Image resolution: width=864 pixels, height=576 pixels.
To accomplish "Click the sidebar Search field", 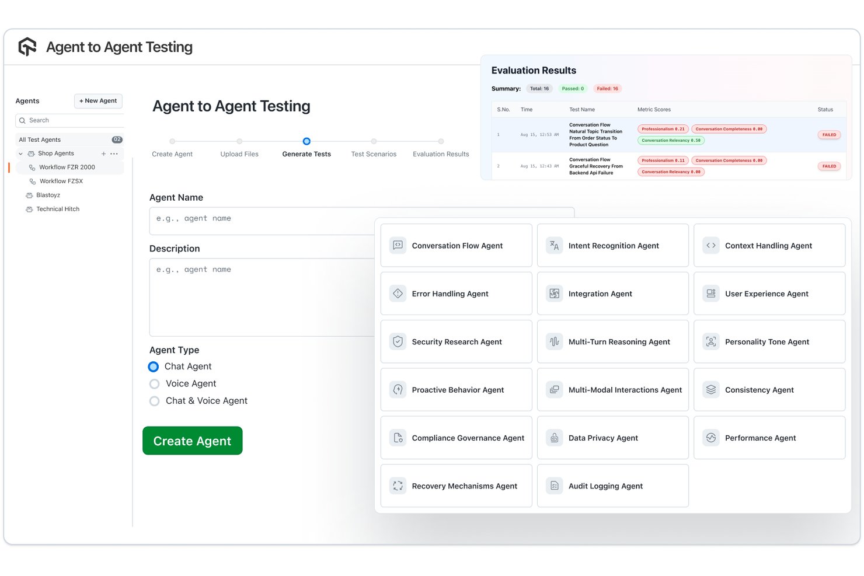I will point(70,120).
